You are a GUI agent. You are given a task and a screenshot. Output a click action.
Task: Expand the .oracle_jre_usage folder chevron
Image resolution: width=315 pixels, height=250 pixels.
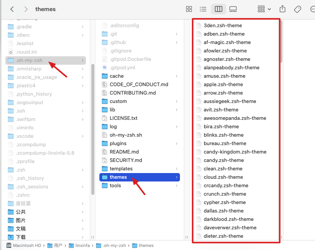tap(82, 77)
